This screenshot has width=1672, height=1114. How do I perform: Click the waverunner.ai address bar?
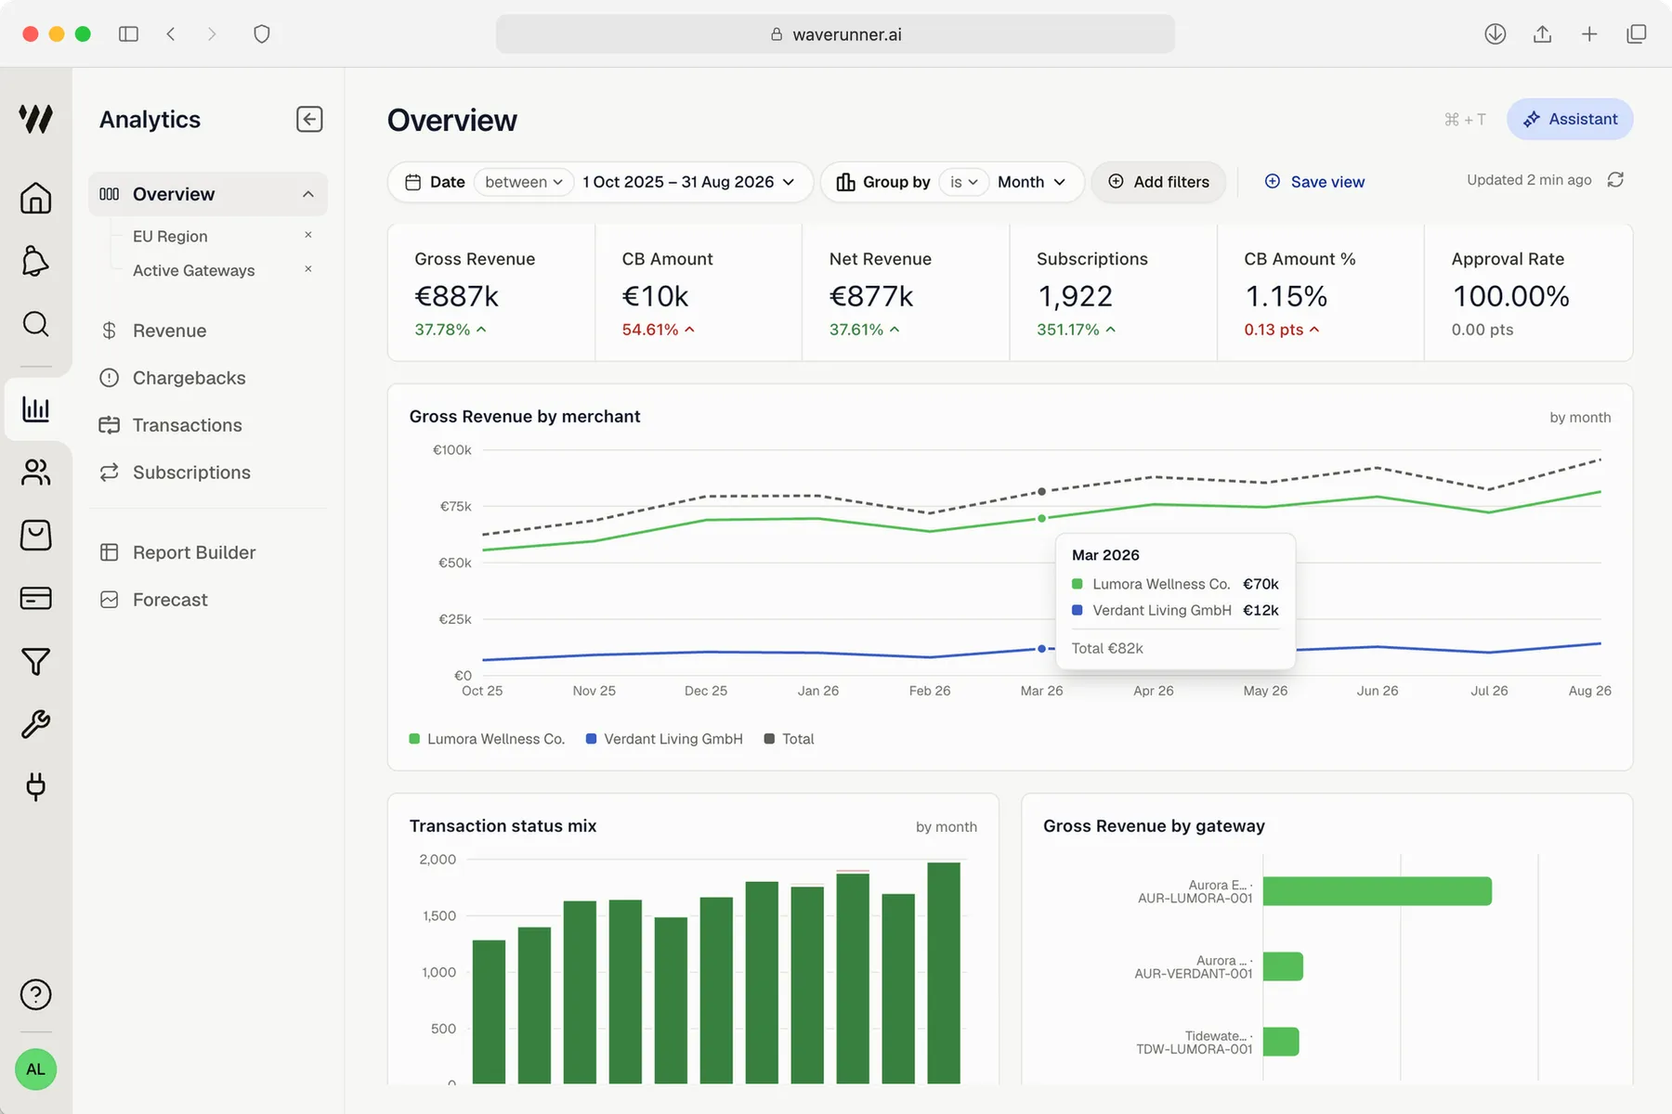click(x=835, y=34)
